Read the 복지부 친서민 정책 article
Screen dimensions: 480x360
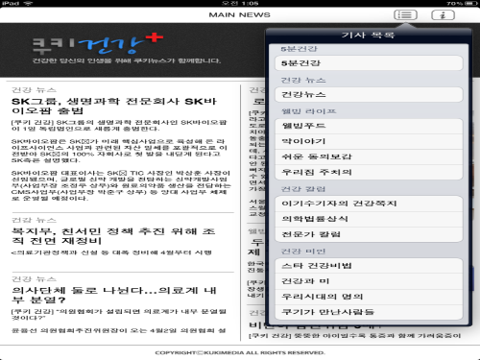point(113,236)
